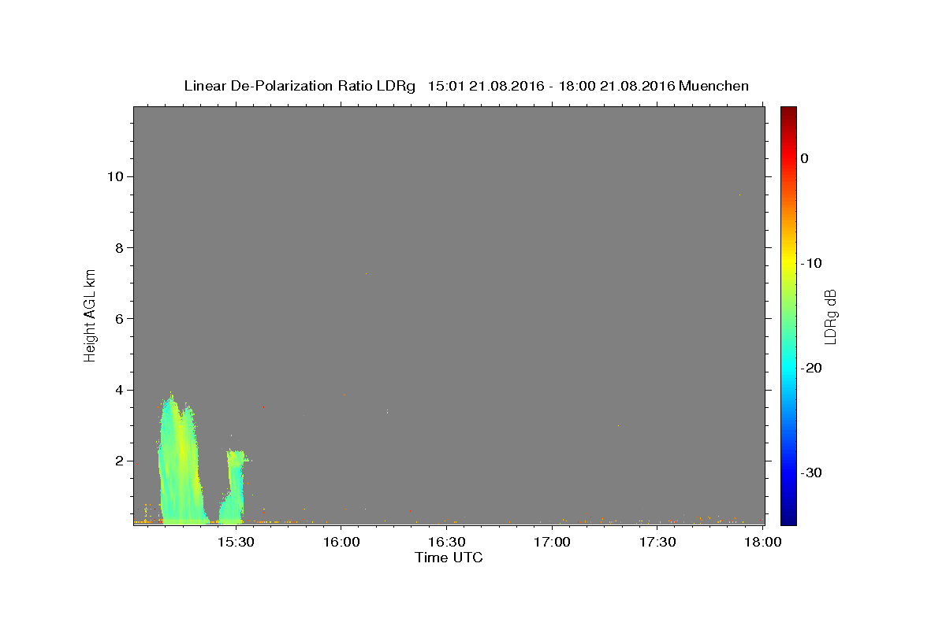
Task: Click the 18:00 time tick label
Action: 762,542
